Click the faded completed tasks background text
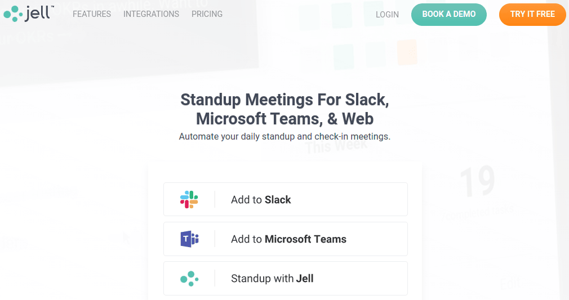This screenshot has width=569, height=300. (x=478, y=212)
